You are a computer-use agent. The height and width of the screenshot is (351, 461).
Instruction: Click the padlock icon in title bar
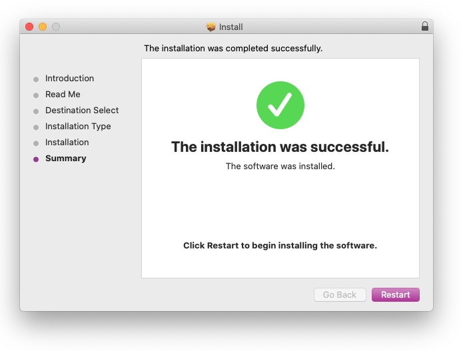click(x=425, y=27)
